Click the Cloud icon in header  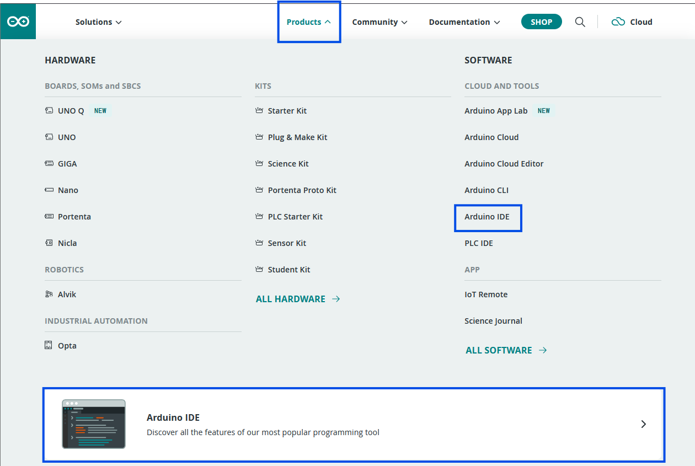tap(618, 22)
